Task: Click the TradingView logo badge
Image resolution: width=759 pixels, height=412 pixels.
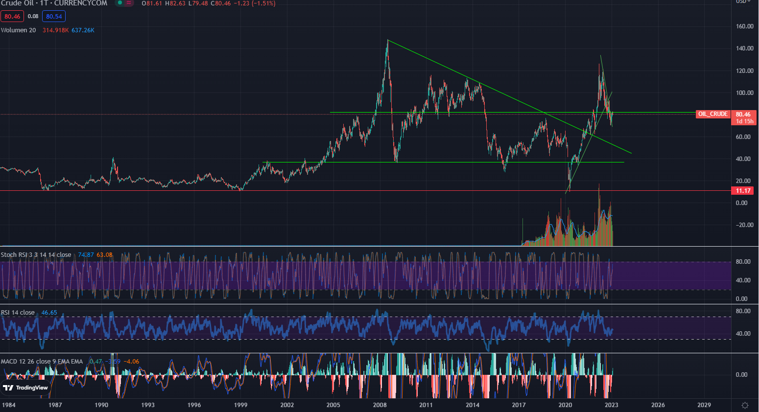Action: 25,388
